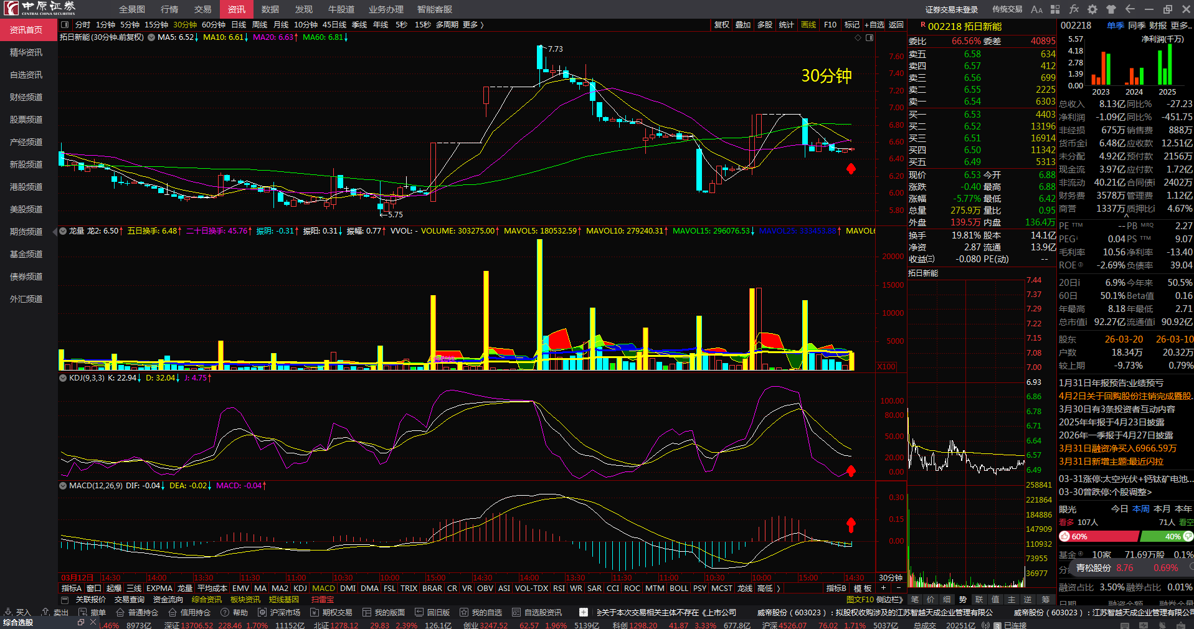The width and height of the screenshot is (1194, 629).
Task: Open the 自选股资讯 news shortcut
Action: click(537, 612)
